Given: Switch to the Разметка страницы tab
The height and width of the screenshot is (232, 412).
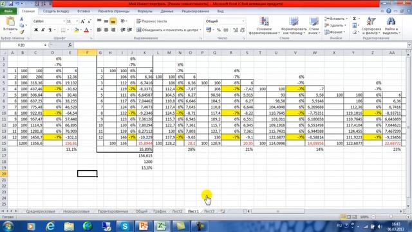Looking at the screenshot, I should click(x=114, y=12).
